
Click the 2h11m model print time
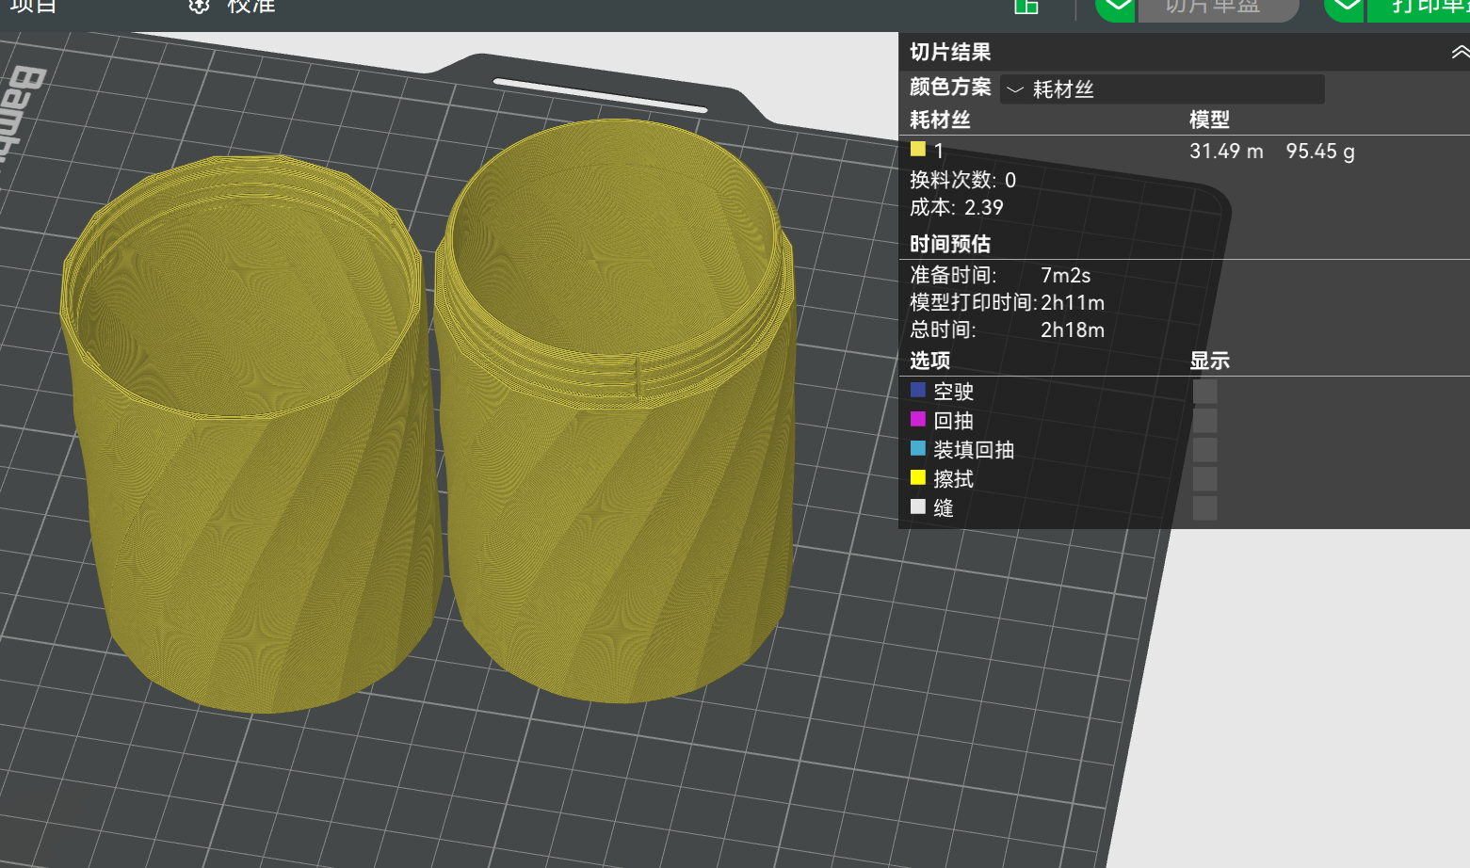tap(1073, 302)
